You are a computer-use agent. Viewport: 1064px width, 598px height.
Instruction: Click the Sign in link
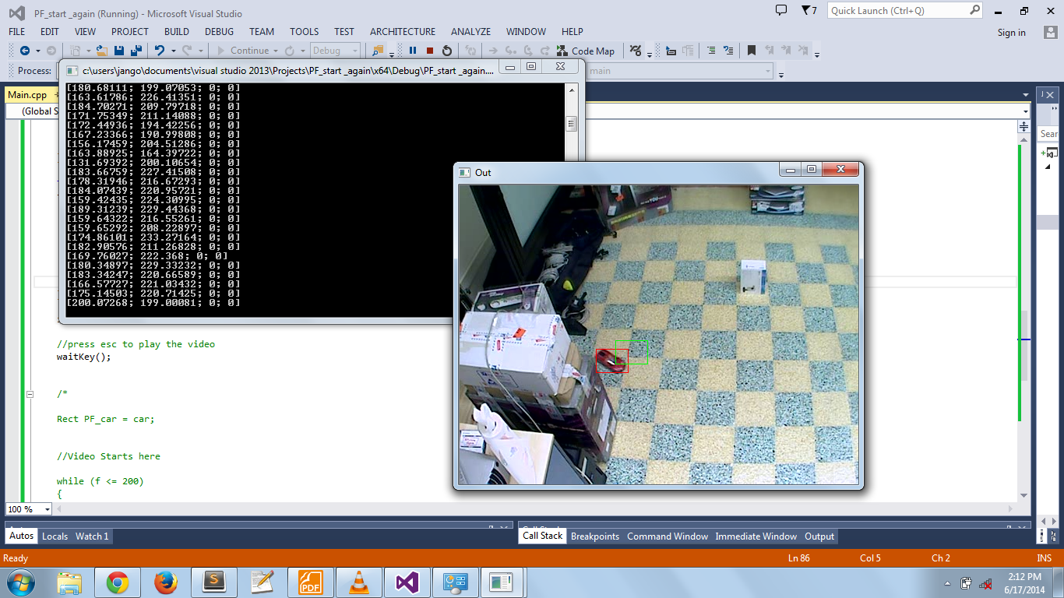1011,33
